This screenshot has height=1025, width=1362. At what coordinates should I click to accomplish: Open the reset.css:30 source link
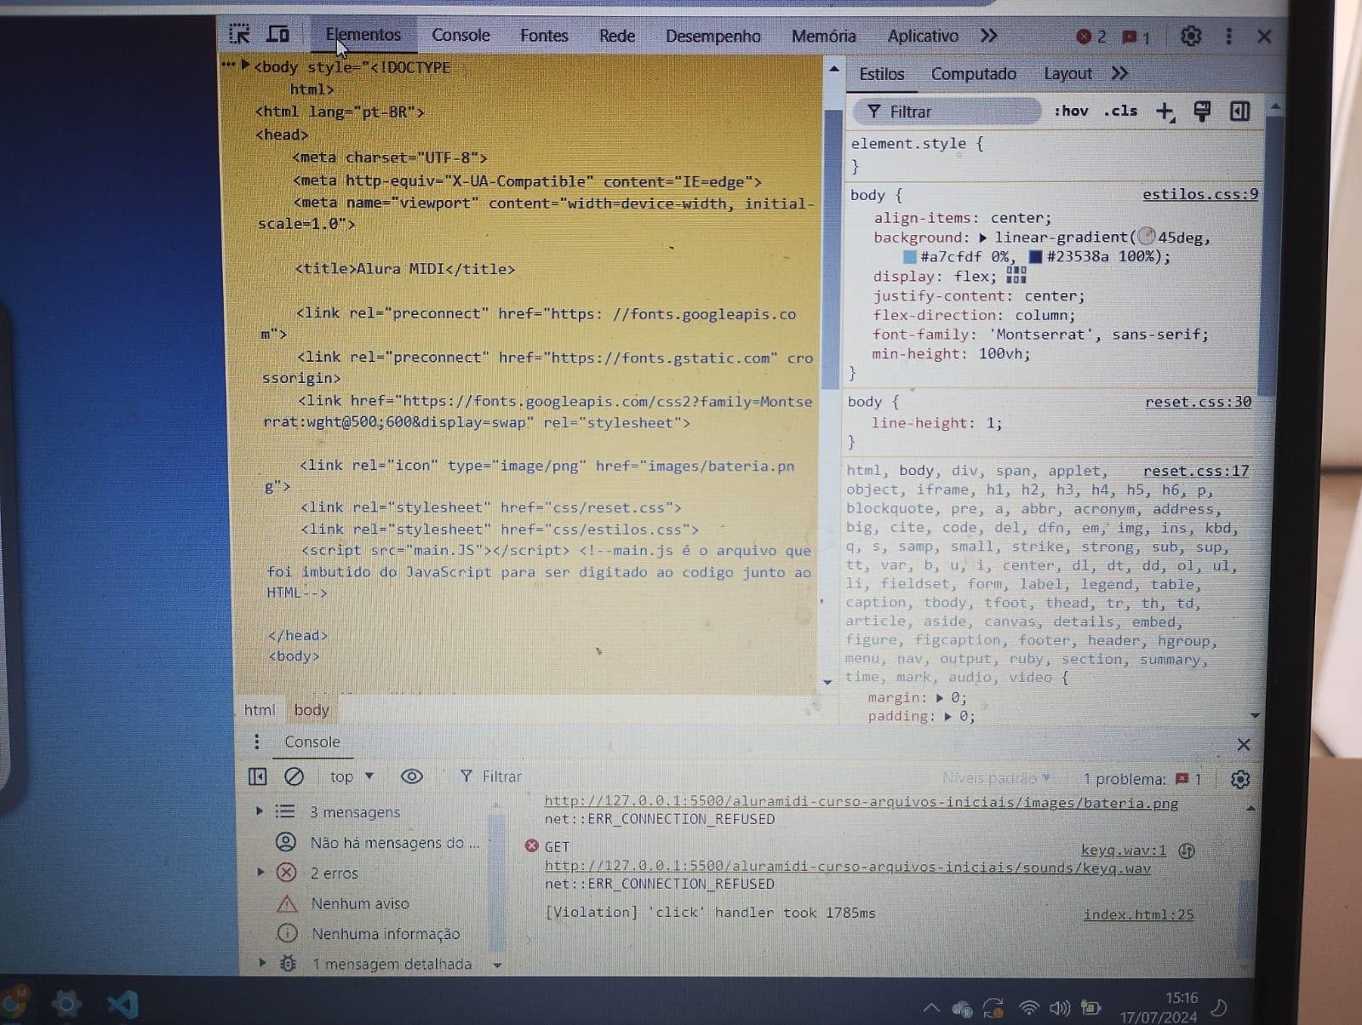[1198, 402]
